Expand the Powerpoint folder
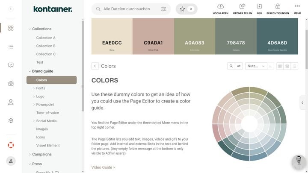This screenshot has width=308, height=173. pyautogui.click(x=34, y=105)
